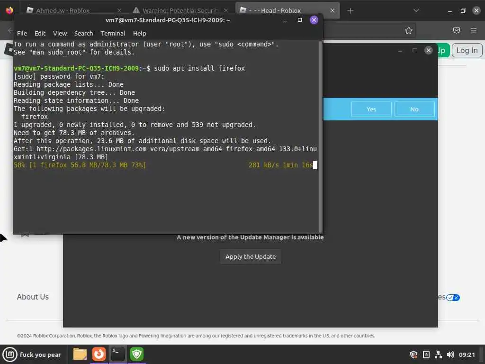Close the terminal window with purple X

click(314, 20)
